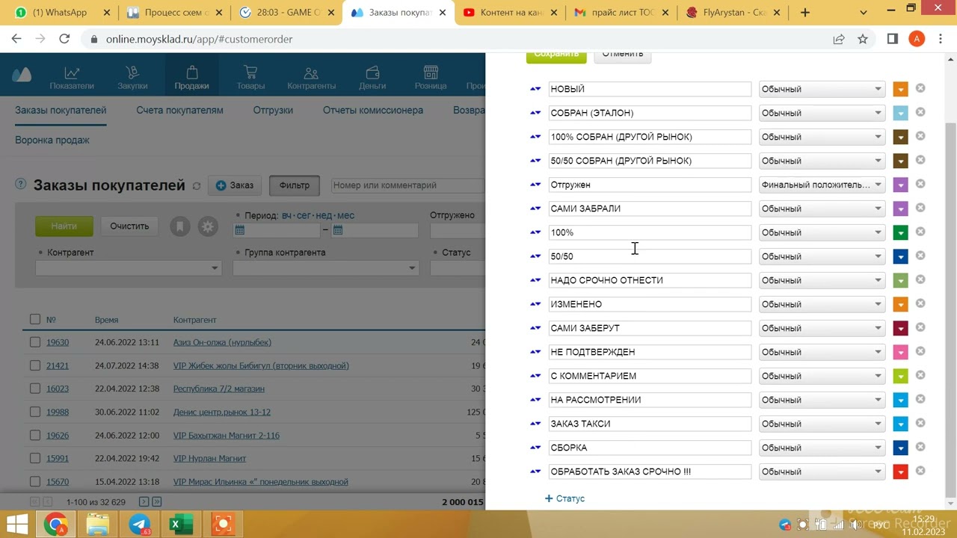Open type dropdown for Отгружен status

(x=822, y=185)
